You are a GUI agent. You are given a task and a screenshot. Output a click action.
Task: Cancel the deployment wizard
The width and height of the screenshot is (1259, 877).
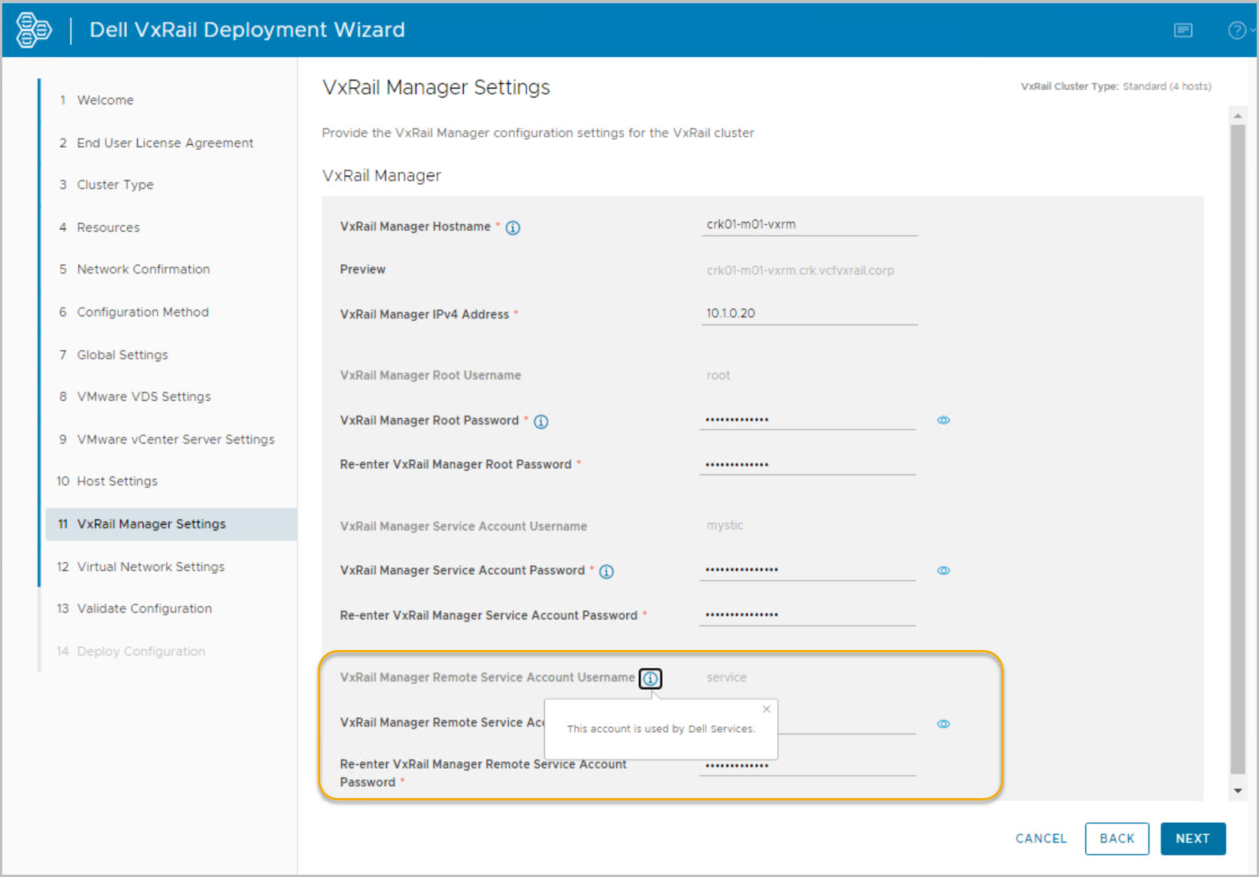pyautogui.click(x=1040, y=839)
